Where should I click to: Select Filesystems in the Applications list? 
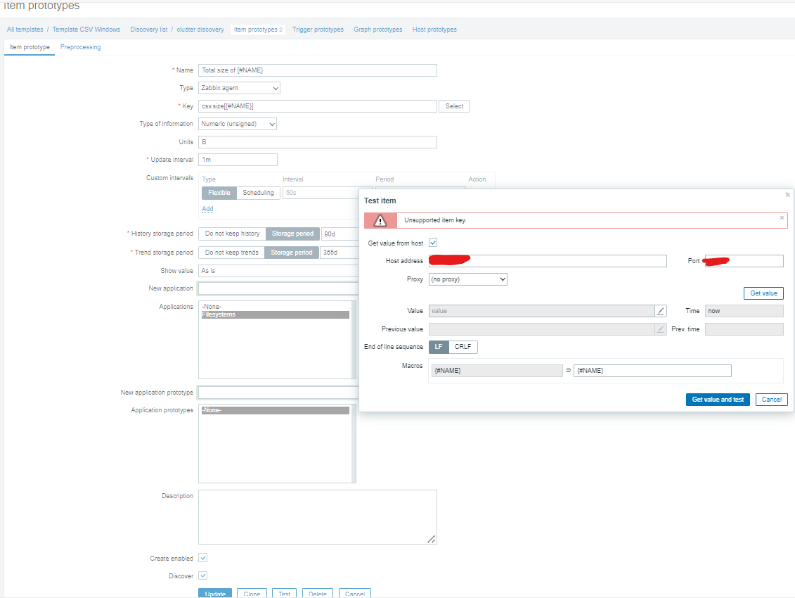point(275,315)
